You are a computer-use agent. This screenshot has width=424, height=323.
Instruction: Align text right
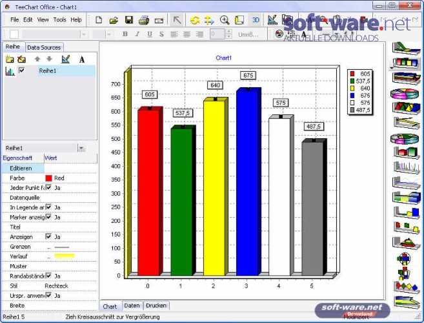coord(199,34)
